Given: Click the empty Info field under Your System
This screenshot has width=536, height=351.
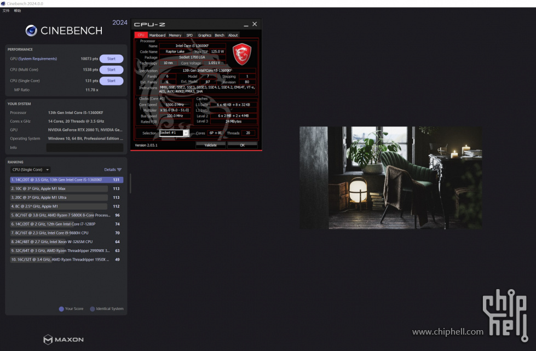Looking at the screenshot, I should [x=85, y=148].
